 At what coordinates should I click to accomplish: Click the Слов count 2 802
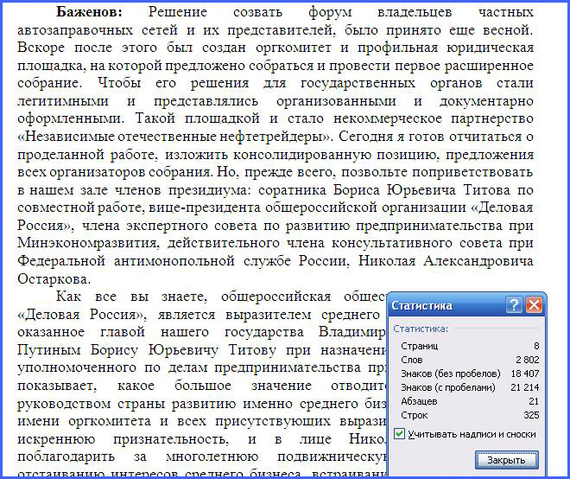527,360
